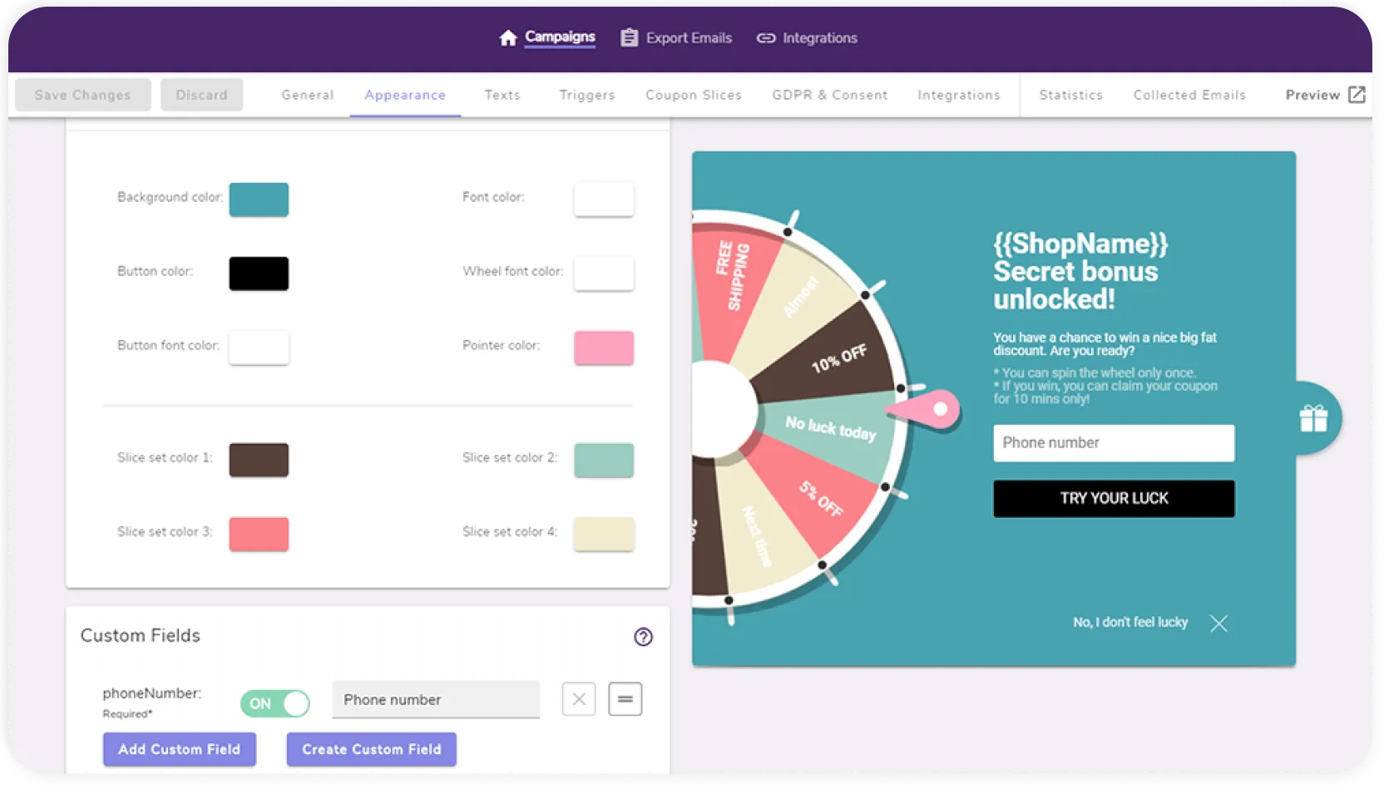Viewport: 1384px width, 789px height.
Task: Open Preview using the external-link icon
Action: point(1357,94)
